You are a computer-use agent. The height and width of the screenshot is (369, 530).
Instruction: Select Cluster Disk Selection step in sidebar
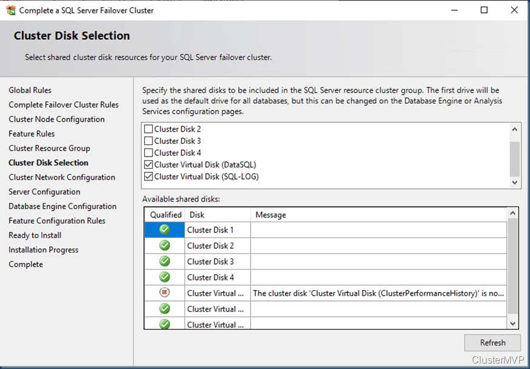point(49,163)
